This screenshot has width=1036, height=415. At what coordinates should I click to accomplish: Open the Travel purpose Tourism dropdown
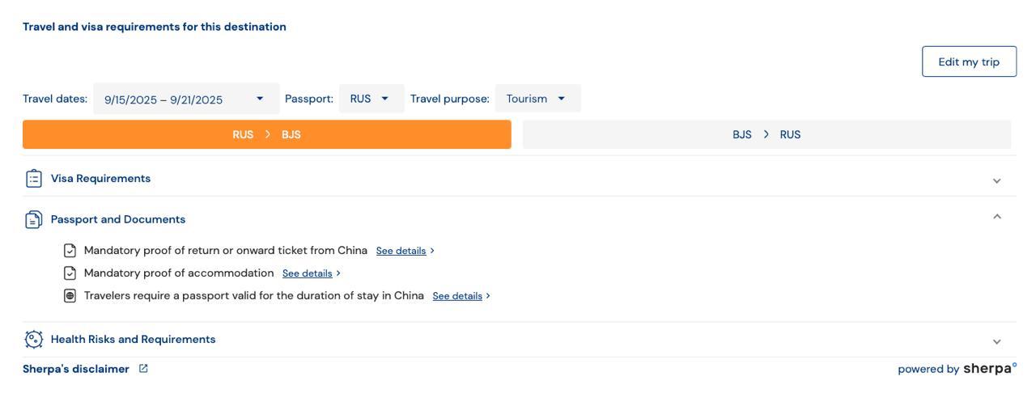[537, 99]
